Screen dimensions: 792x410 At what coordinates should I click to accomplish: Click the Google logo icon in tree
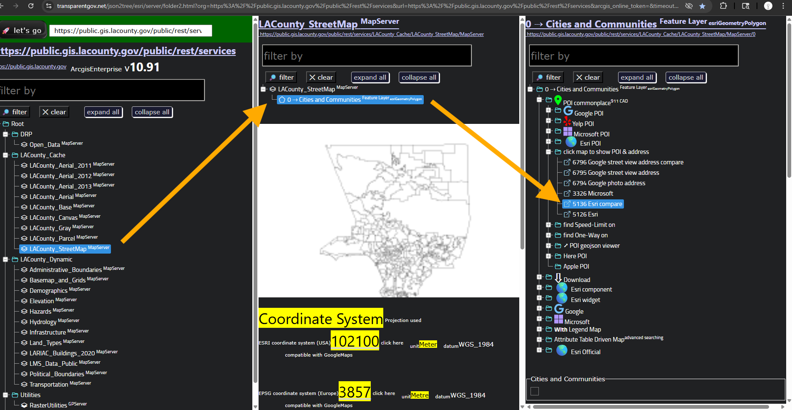click(x=559, y=309)
